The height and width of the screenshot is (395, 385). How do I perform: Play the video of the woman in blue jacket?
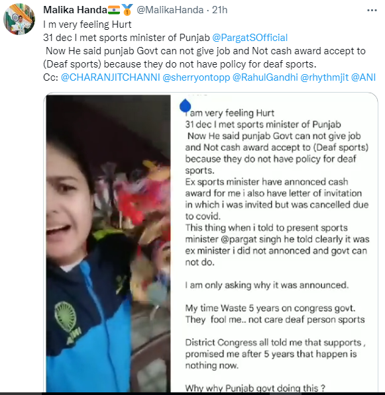point(108,243)
